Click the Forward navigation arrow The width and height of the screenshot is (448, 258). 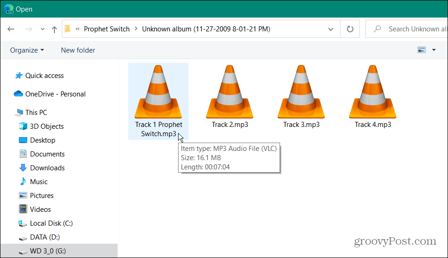point(29,29)
